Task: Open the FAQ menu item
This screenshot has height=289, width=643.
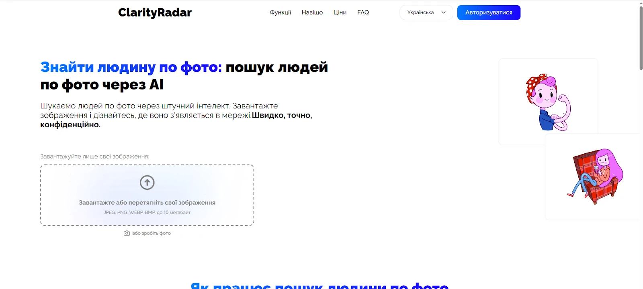Action: coord(363,12)
